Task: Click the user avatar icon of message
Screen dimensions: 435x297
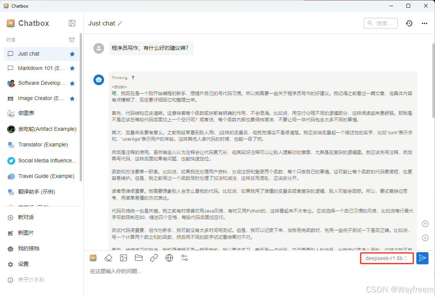Action: click(99, 48)
